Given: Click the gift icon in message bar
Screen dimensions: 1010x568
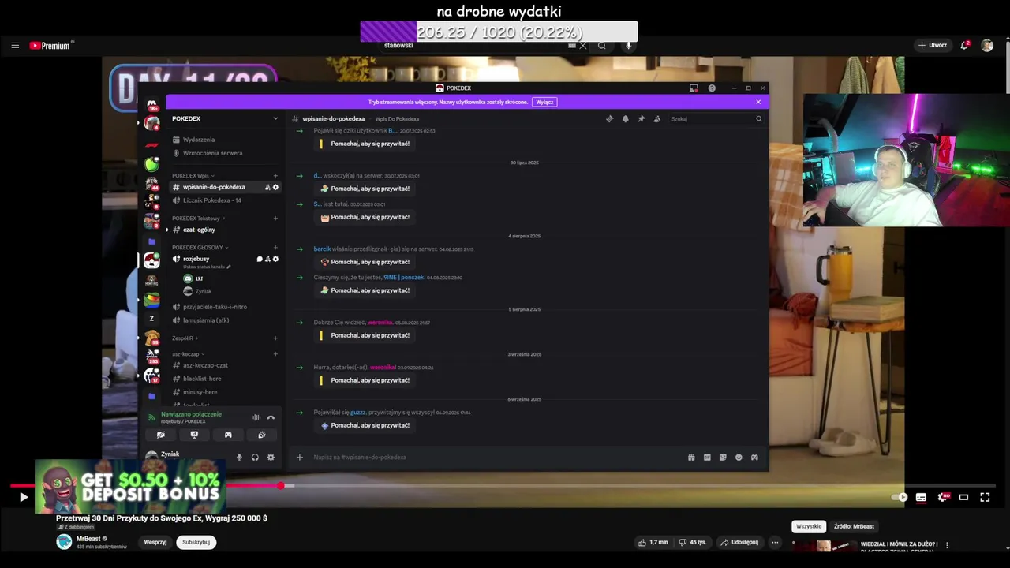Looking at the screenshot, I should point(691,458).
